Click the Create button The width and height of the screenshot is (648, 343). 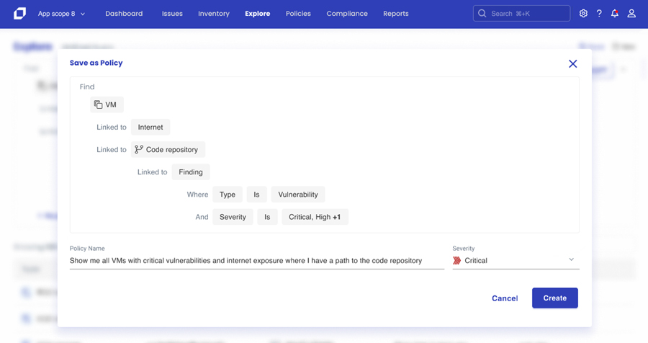click(554, 298)
